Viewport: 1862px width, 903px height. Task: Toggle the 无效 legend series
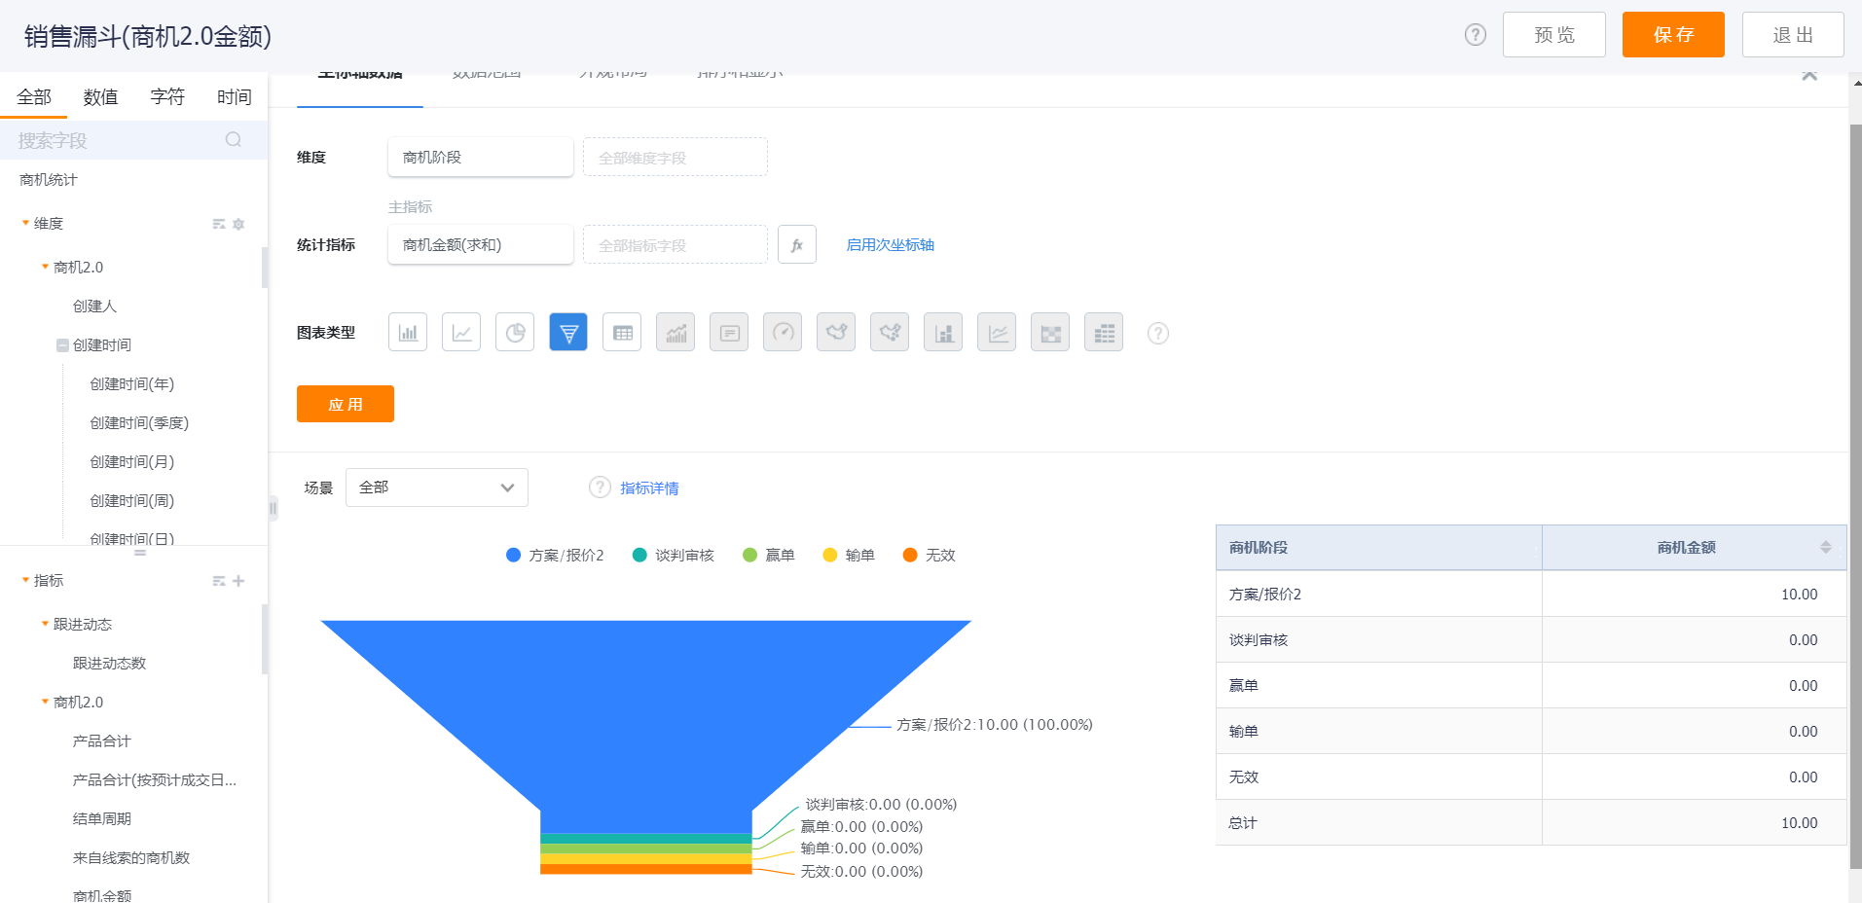(x=929, y=555)
